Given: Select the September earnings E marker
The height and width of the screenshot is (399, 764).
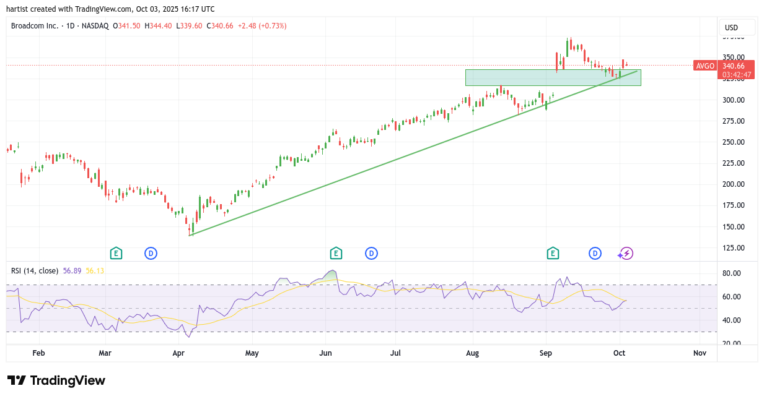Looking at the screenshot, I should (553, 253).
